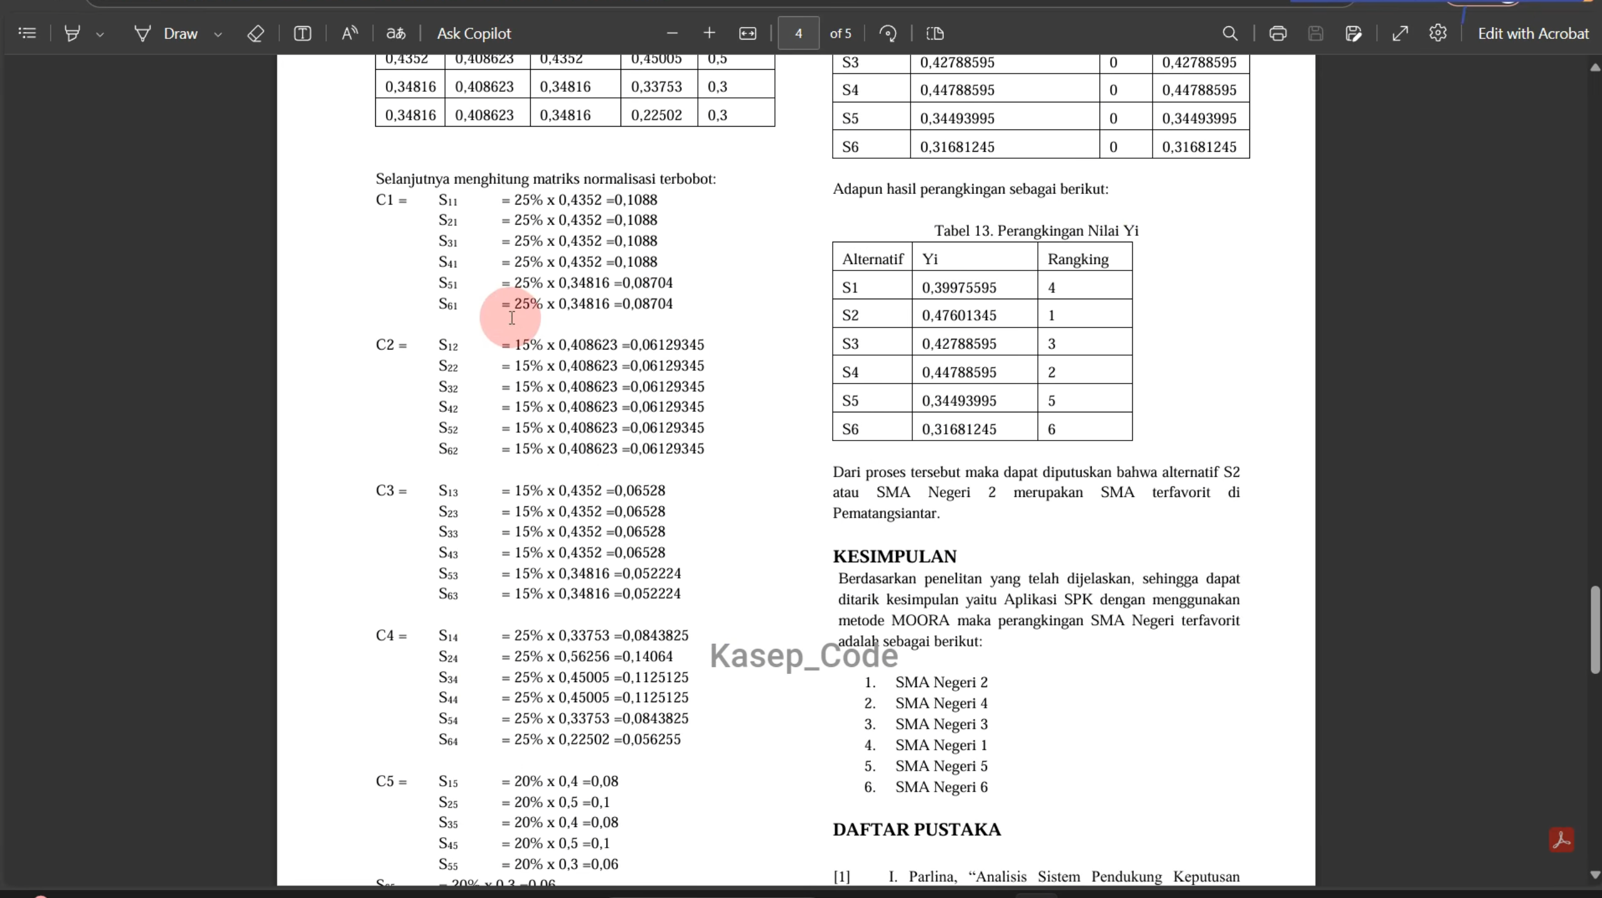Rotate the PDF page

tap(887, 33)
